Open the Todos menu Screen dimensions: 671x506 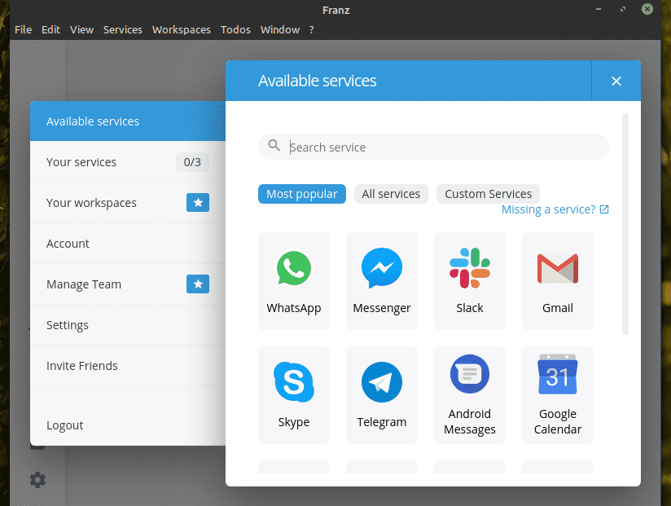click(x=236, y=29)
